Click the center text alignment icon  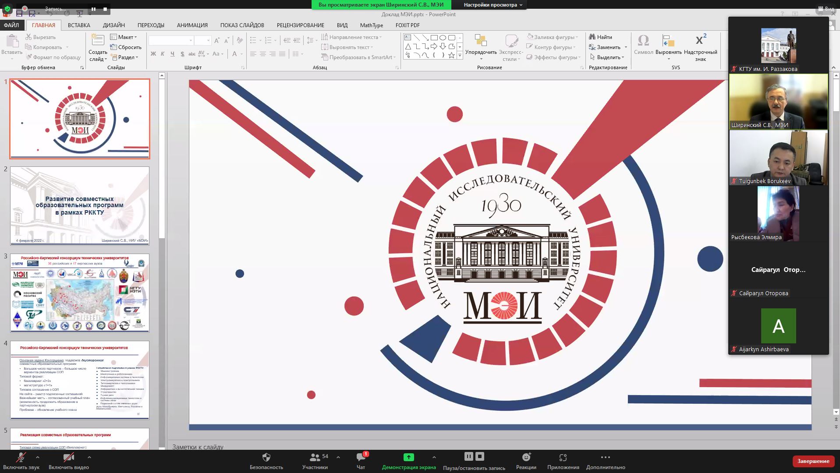[x=263, y=54]
